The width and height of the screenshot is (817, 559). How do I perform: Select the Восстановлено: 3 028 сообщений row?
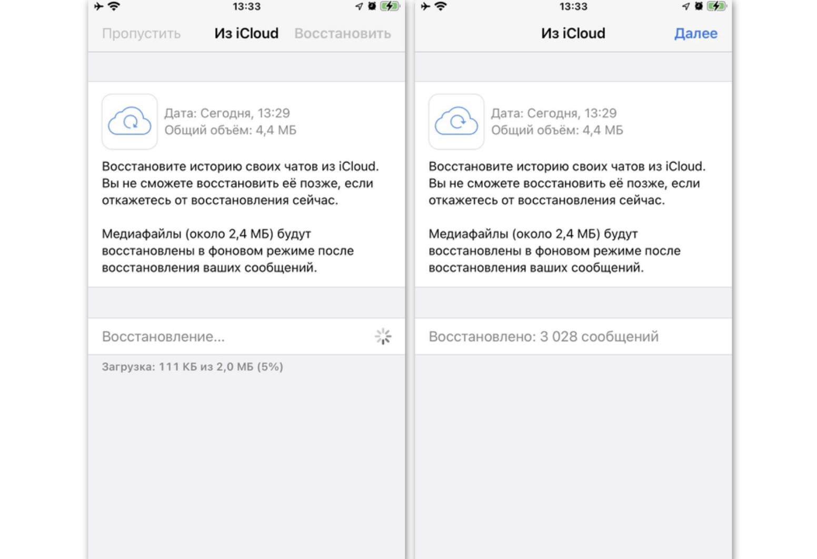(543, 336)
